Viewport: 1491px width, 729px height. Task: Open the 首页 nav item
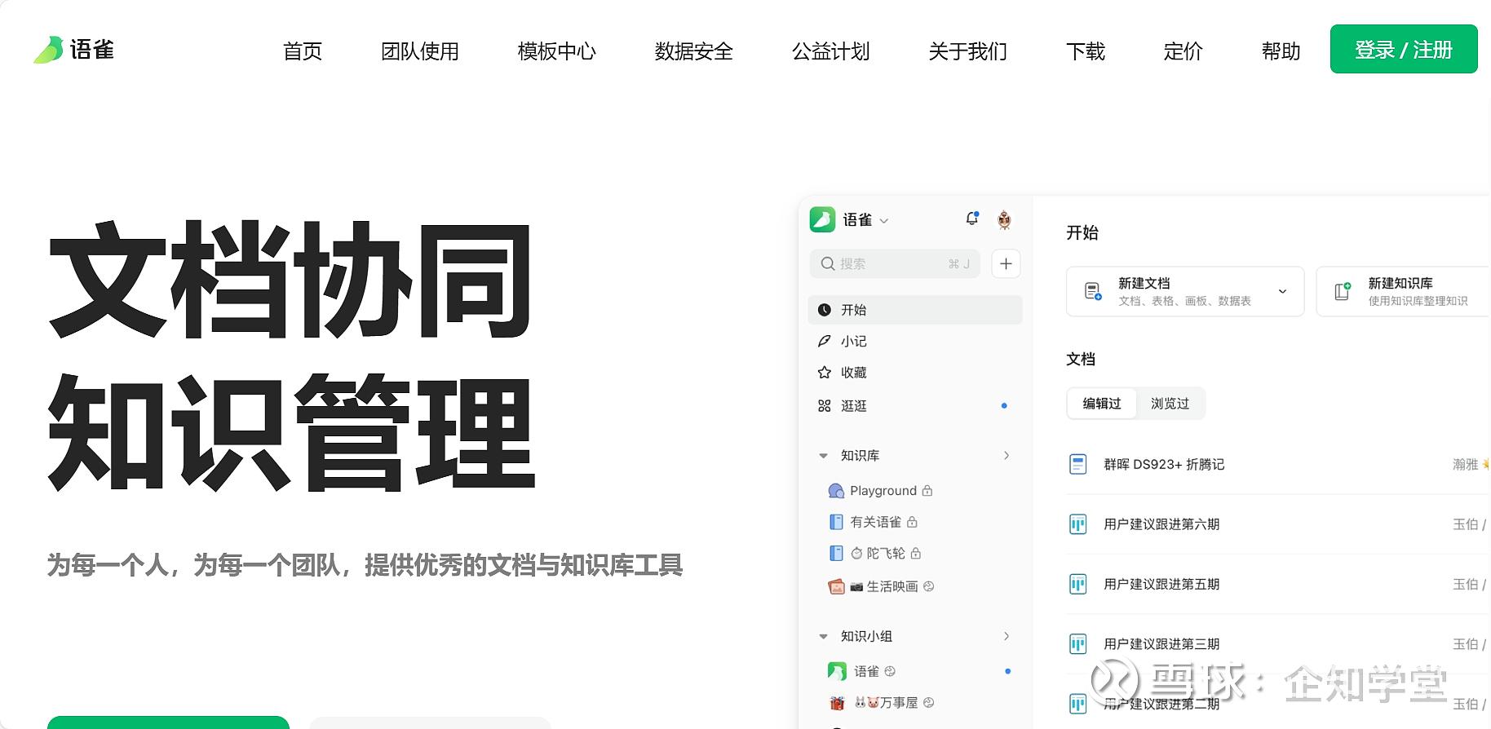click(x=303, y=51)
